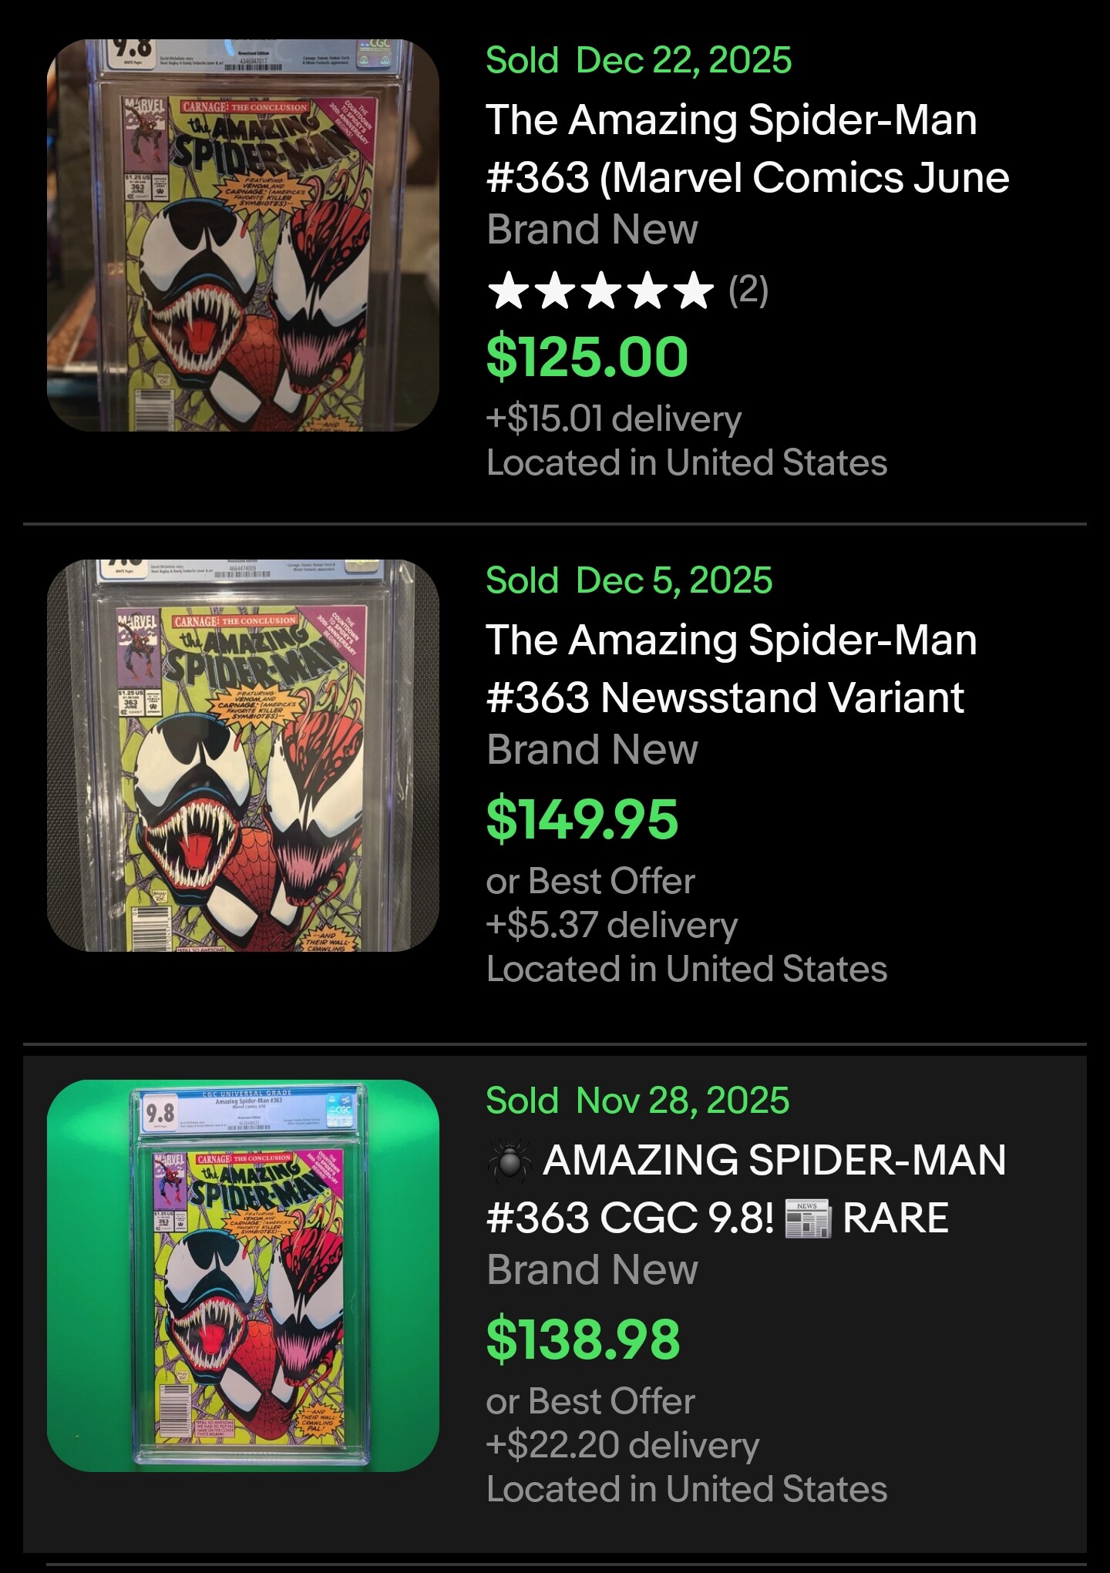The height and width of the screenshot is (1573, 1110).
Task: Open 'The Amazing Spider-Man #363 Newsstand Variant' title
Action: point(731,669)
